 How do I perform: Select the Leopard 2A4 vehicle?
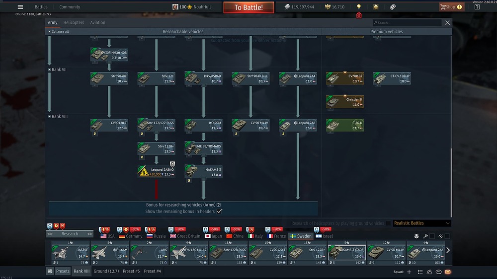point(298,78)
